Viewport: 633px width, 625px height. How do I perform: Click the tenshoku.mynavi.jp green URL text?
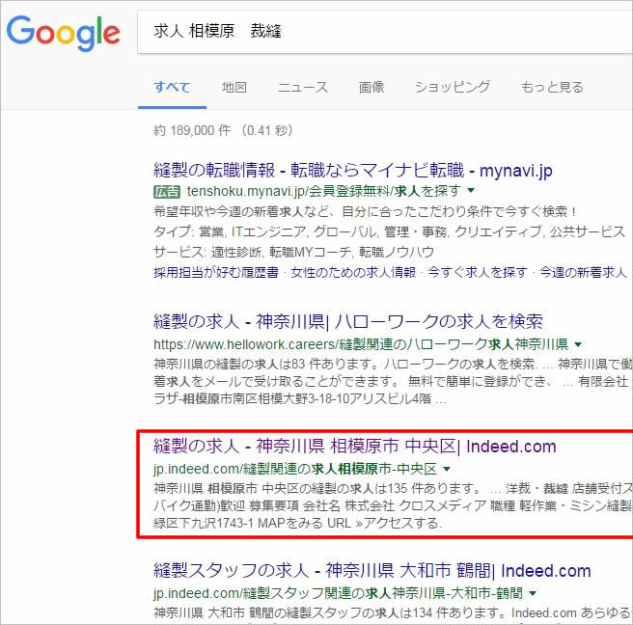pos(324,190)
